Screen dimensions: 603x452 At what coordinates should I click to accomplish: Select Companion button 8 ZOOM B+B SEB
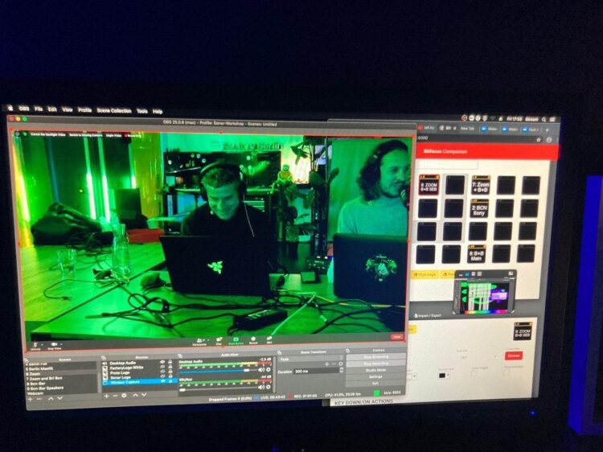point(429,185)
